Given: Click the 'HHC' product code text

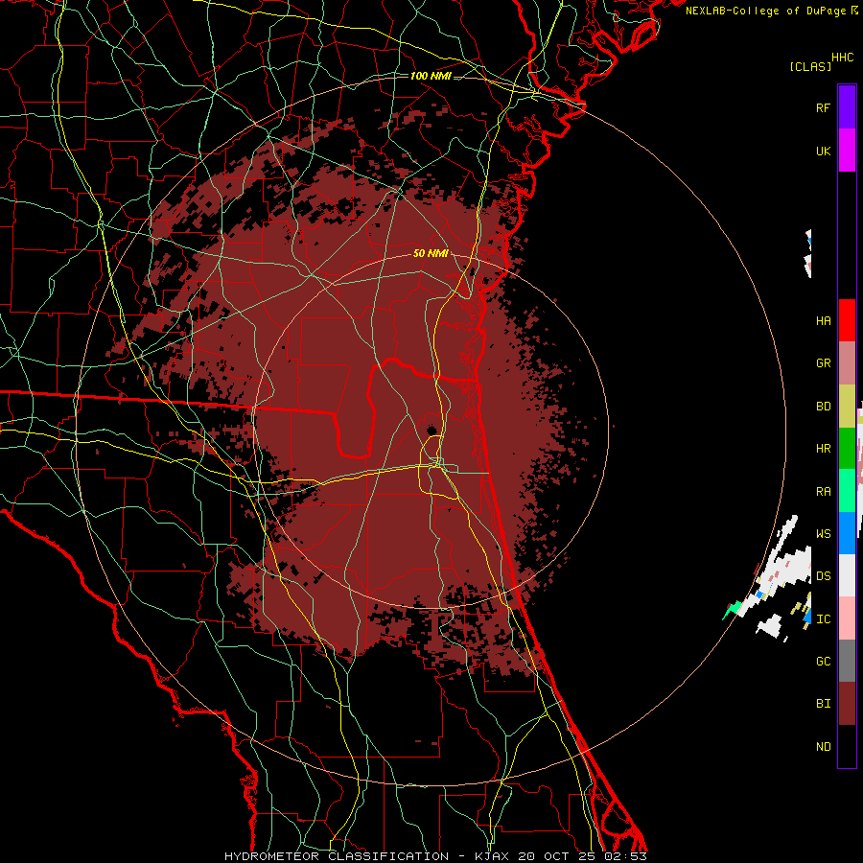Looking at the screenshot, I should pos(842,58).
